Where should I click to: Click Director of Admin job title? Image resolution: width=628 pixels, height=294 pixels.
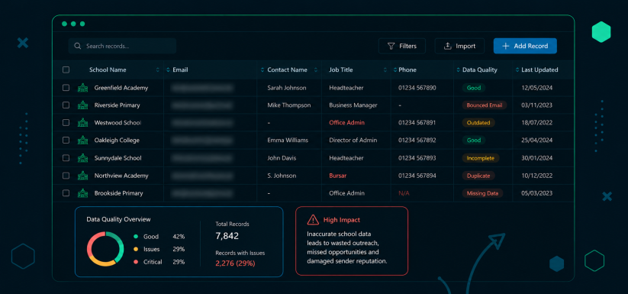coord(353,141)
